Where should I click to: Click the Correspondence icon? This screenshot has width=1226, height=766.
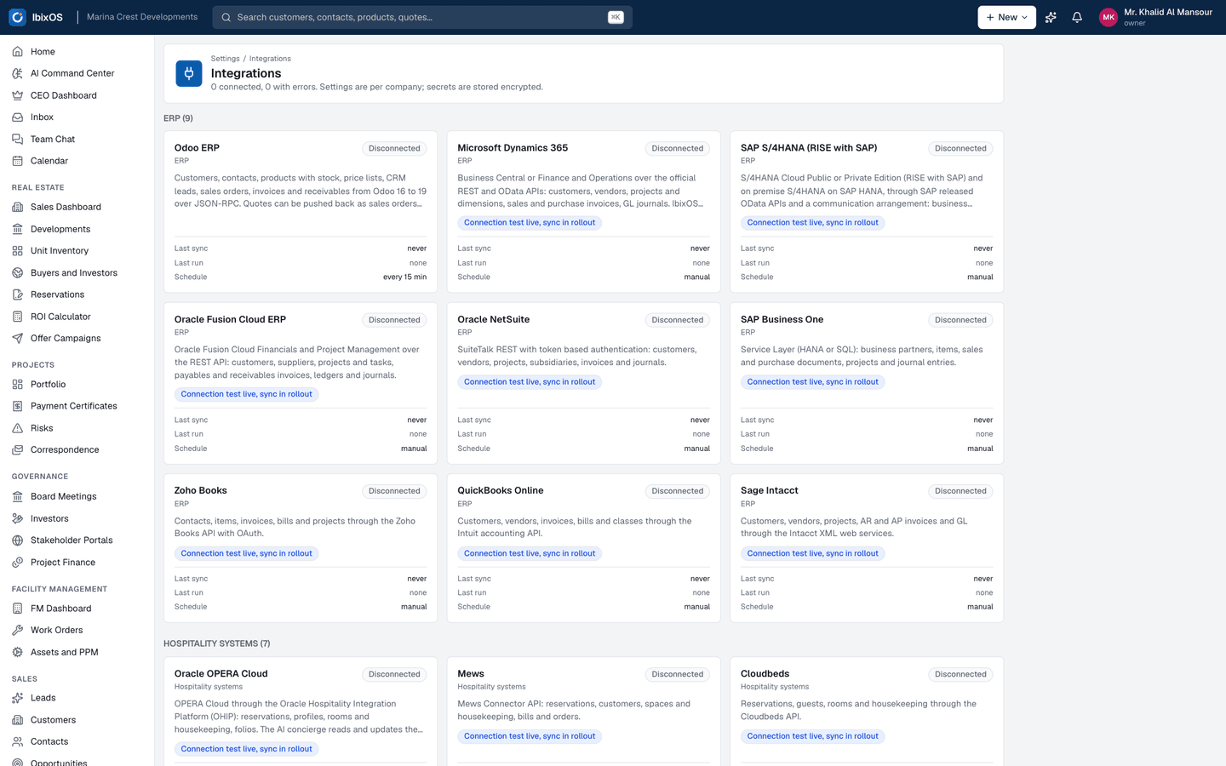[x=17, y=449]
